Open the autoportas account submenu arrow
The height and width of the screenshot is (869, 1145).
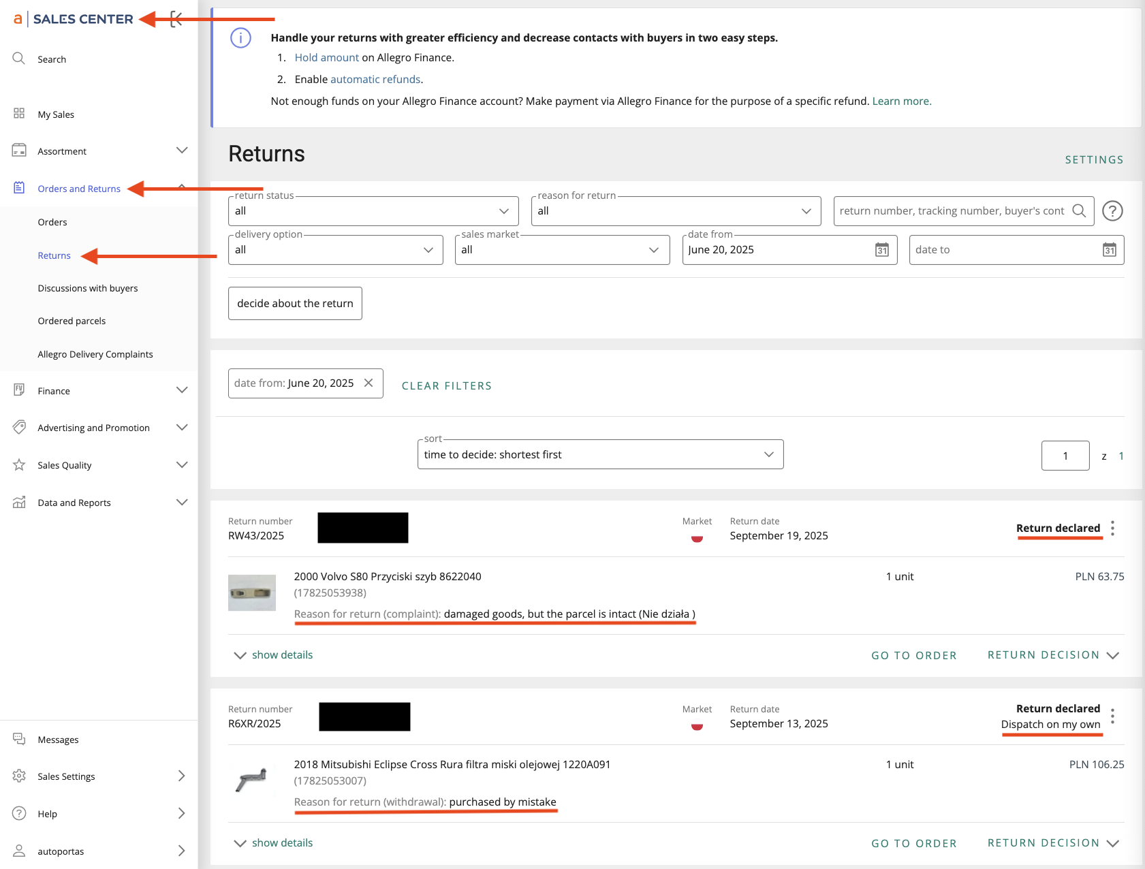tap(182, 851)
